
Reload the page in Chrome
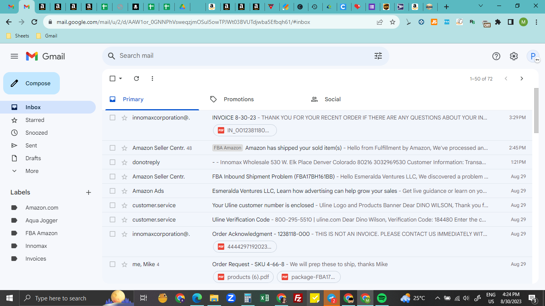[x=34, y=22]
